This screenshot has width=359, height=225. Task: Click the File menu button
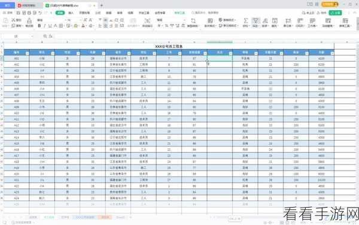(8, 13)
